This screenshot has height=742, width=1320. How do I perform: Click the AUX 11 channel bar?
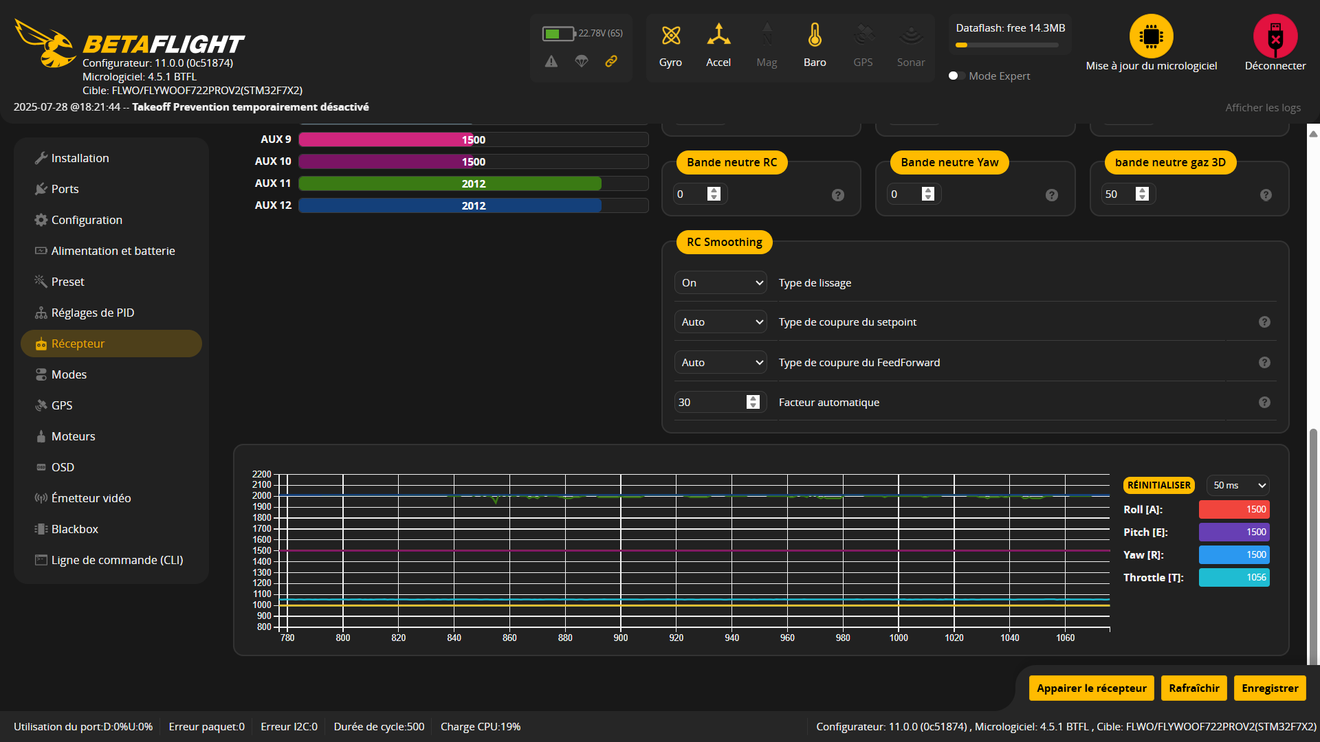click(x=473, y=183)
